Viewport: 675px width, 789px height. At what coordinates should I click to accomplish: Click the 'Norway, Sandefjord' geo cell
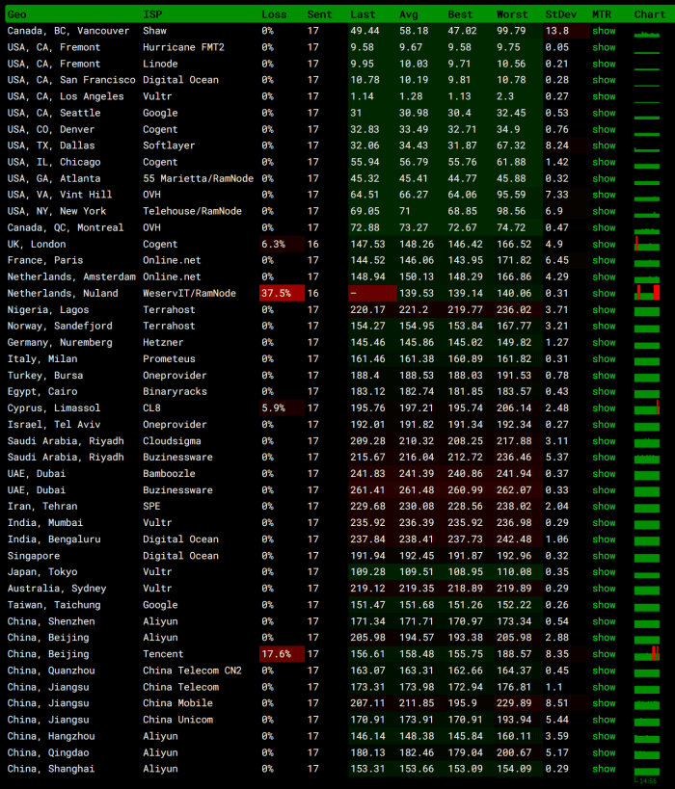[60, 326]
